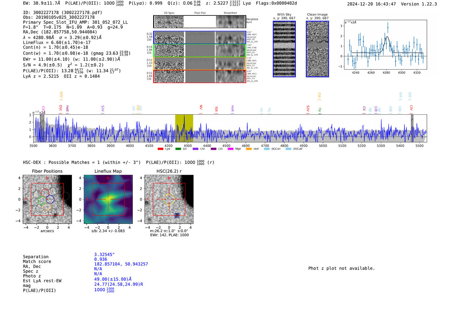Viewport: 460px width, 313px height.
Task: Click the s/b: 2.34 +/- 0.083 caption
Action: tap(108, 231)
